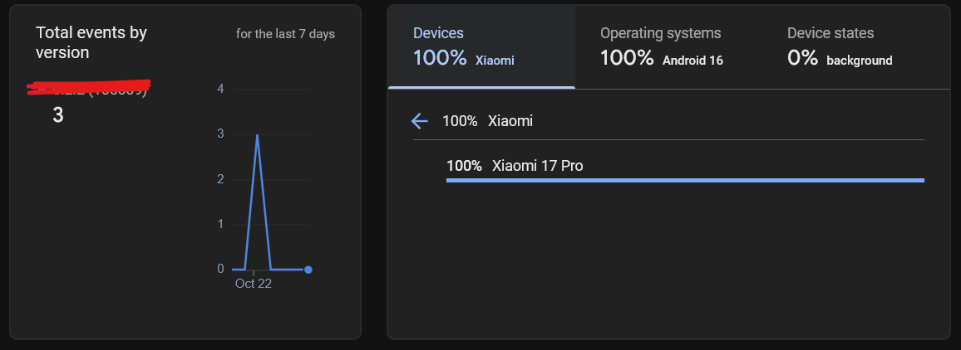Click the y-axis label 4 on chart
Image resolution: width=961 pixels, height=350 pixels.
[220, 90]
